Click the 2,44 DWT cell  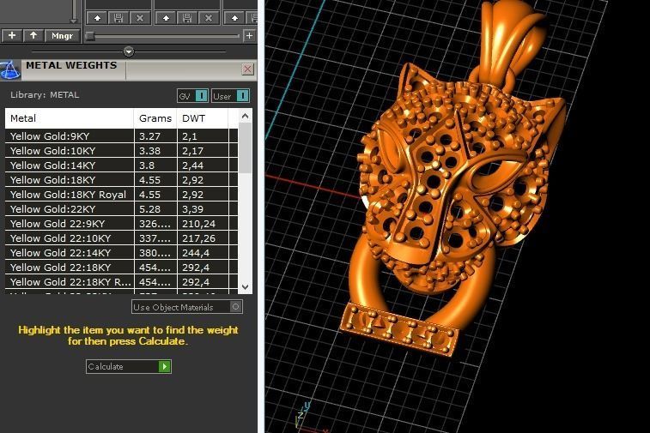(203, 165)
